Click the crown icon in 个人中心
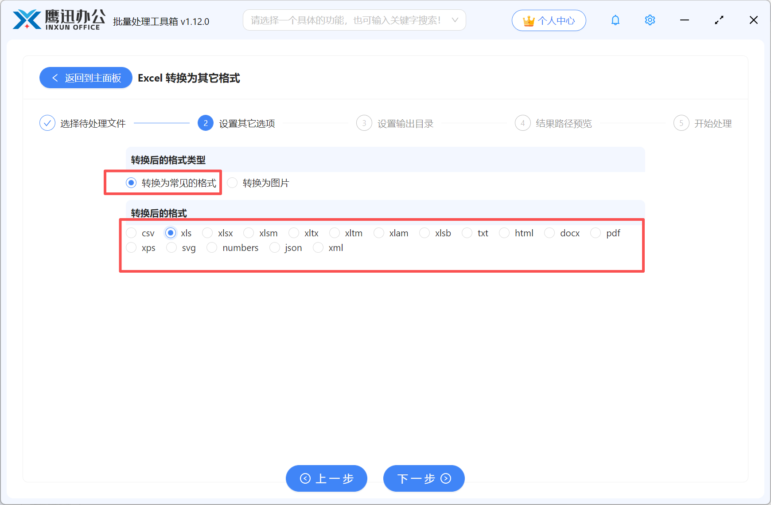Image resolution: width=771 pixels, height=505 pixels. coord(528,20)
